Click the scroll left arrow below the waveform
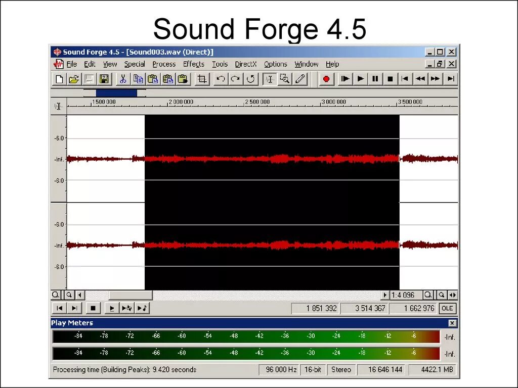 tap(80, 295)
